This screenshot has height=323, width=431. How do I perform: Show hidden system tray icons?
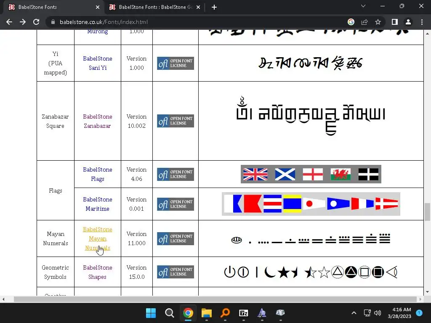pos(354,313)
